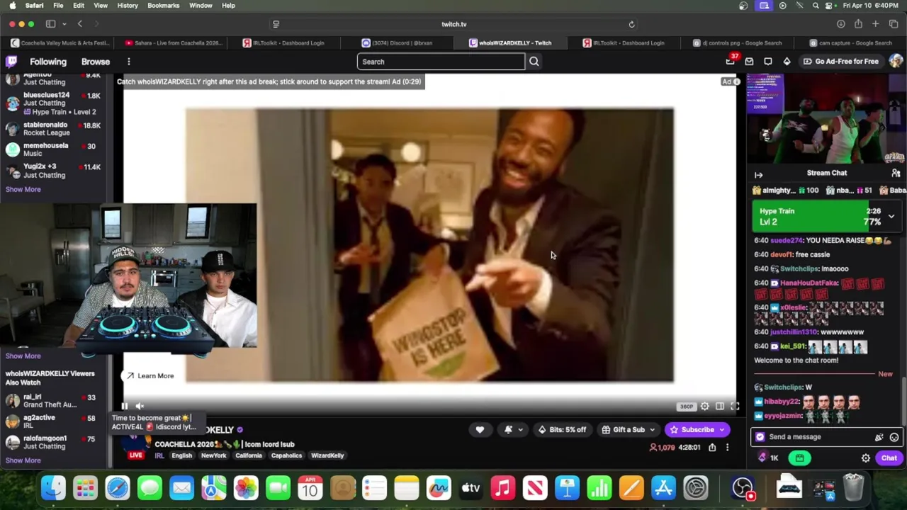The width and height of the screenshot is (907, 510).
Task: Show More under Viewers Also Watch
Action: tap(23, 460)
